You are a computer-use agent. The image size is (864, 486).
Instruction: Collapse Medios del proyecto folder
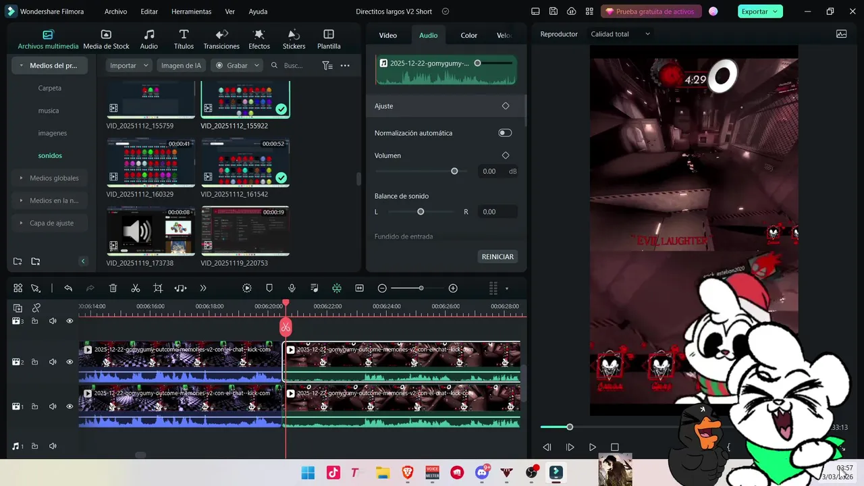pyautogui.click(x=22, y=65)
